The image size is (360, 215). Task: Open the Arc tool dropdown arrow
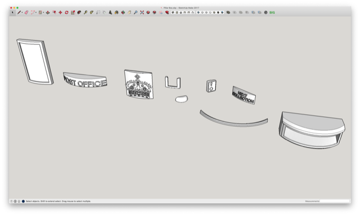point(36,13)
